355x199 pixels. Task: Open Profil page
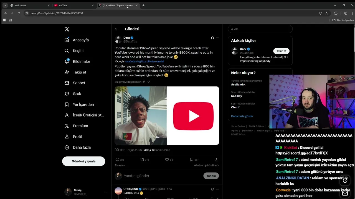click(x=73, y=137)
